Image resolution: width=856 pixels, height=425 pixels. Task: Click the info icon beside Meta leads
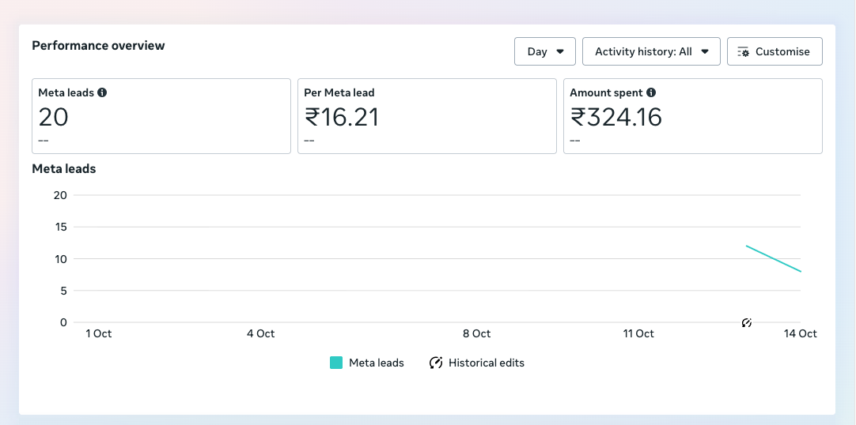(102, 92)
